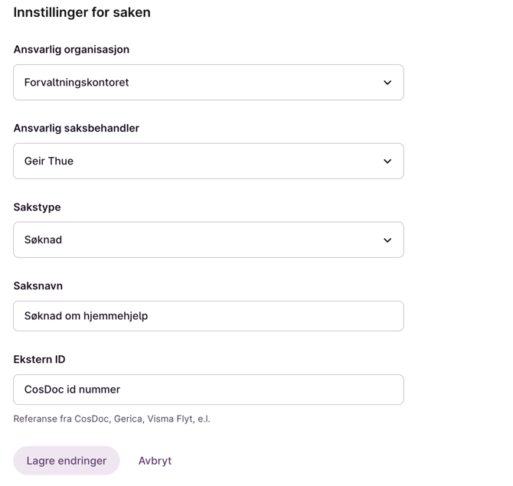
Task: Click the Sakstype field label
Action: (37, 207)
